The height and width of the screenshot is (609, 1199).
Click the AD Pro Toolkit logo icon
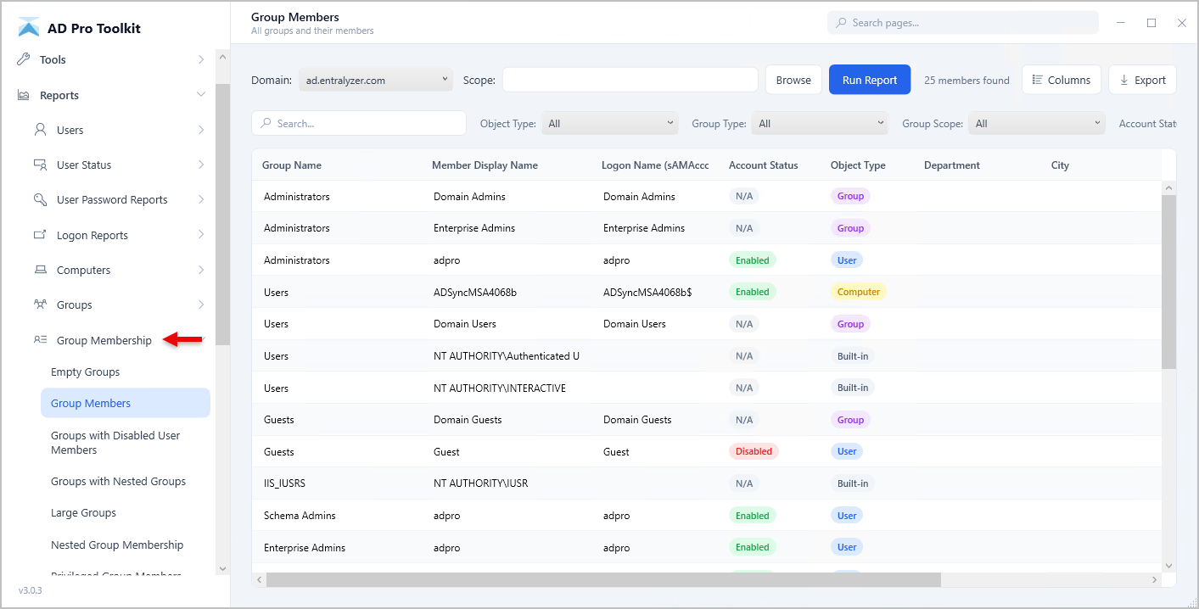click(x=29, y=28)
